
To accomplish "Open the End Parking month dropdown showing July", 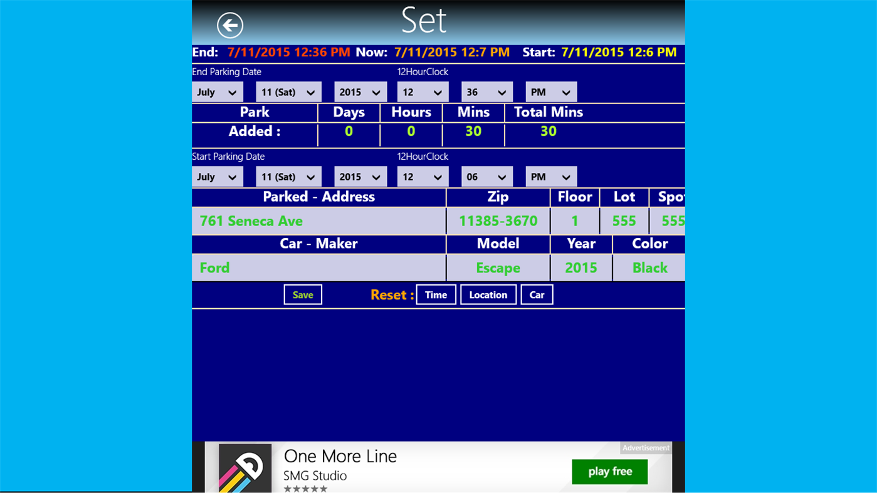I will point(217,91).
